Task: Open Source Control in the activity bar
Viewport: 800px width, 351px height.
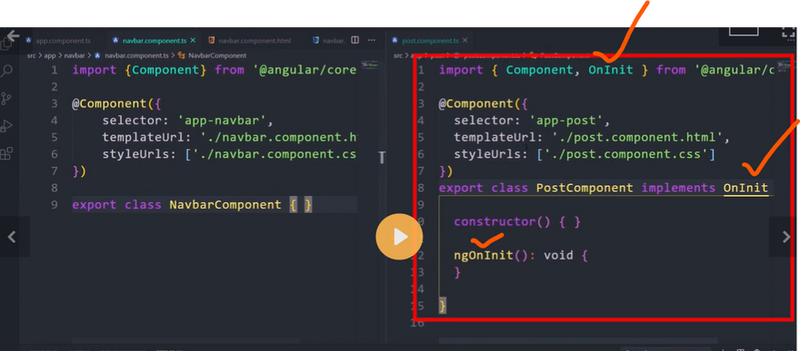Action: (6, 99)
